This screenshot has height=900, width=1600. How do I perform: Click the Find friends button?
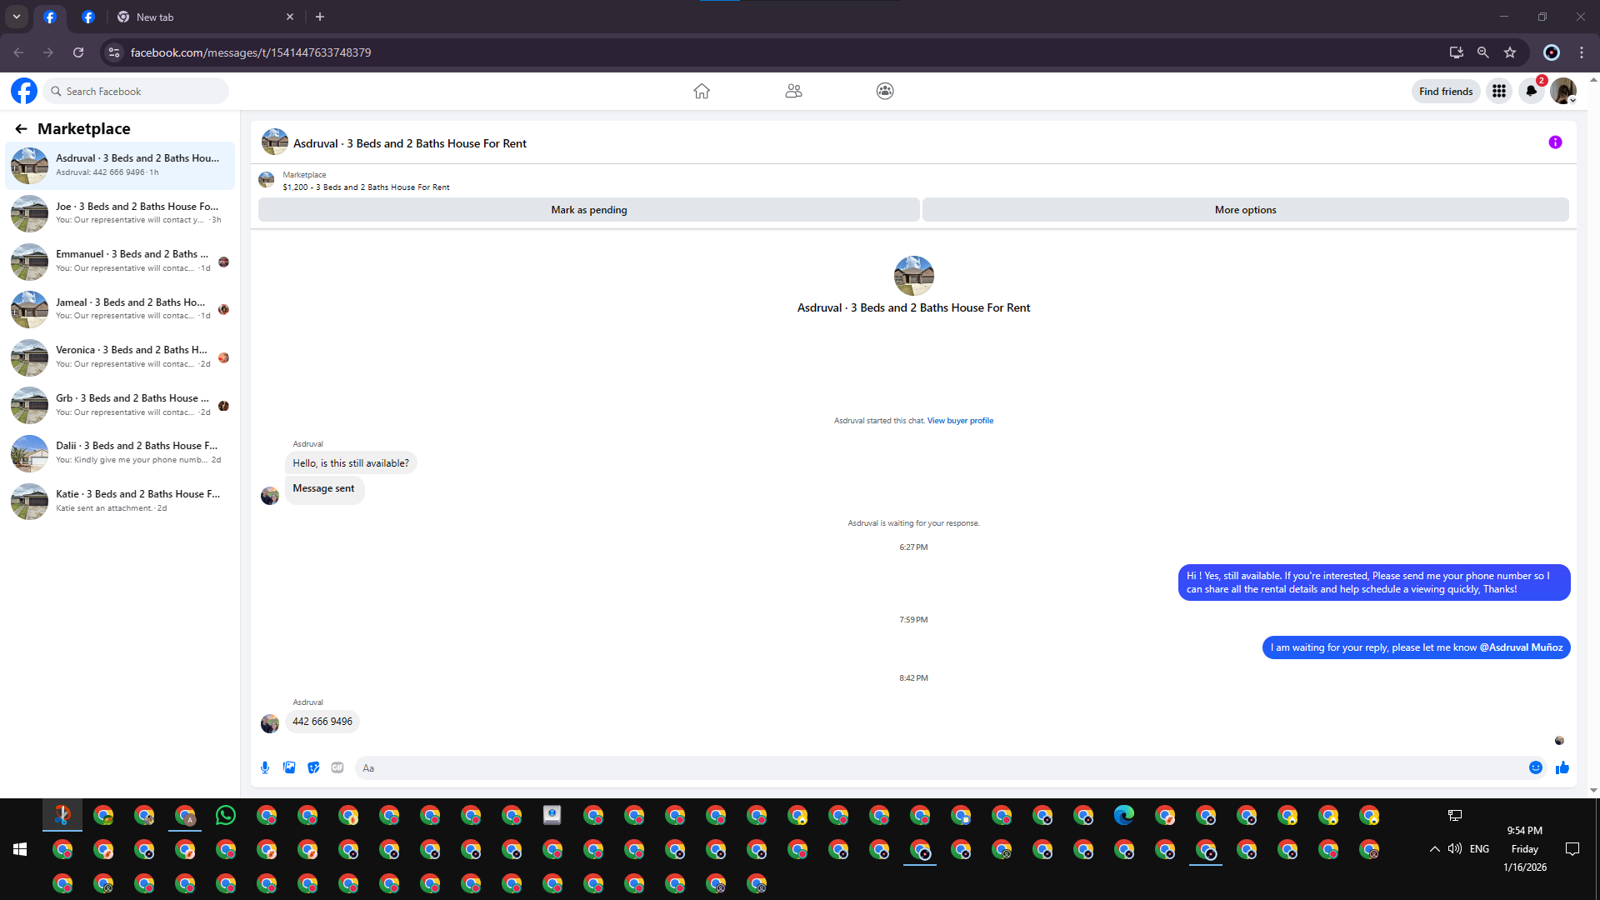[1446, 91]
